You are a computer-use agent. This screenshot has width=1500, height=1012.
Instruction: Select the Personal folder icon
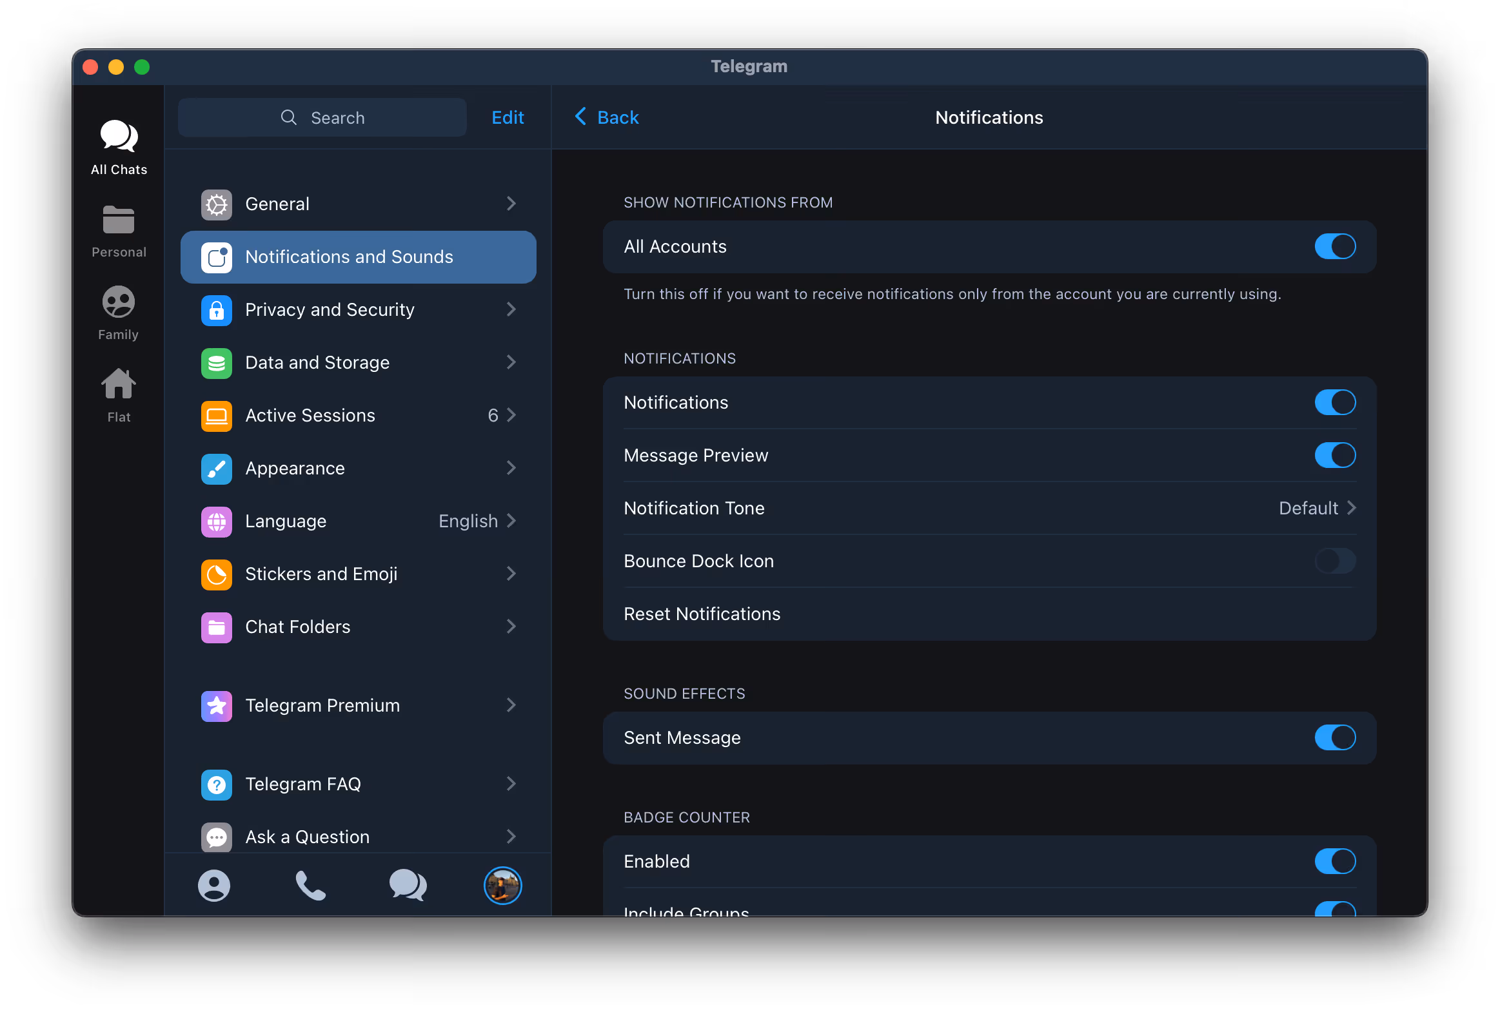tap(119, 220)
